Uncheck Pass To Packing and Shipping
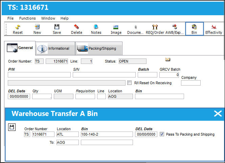 [x=162, y=134]
